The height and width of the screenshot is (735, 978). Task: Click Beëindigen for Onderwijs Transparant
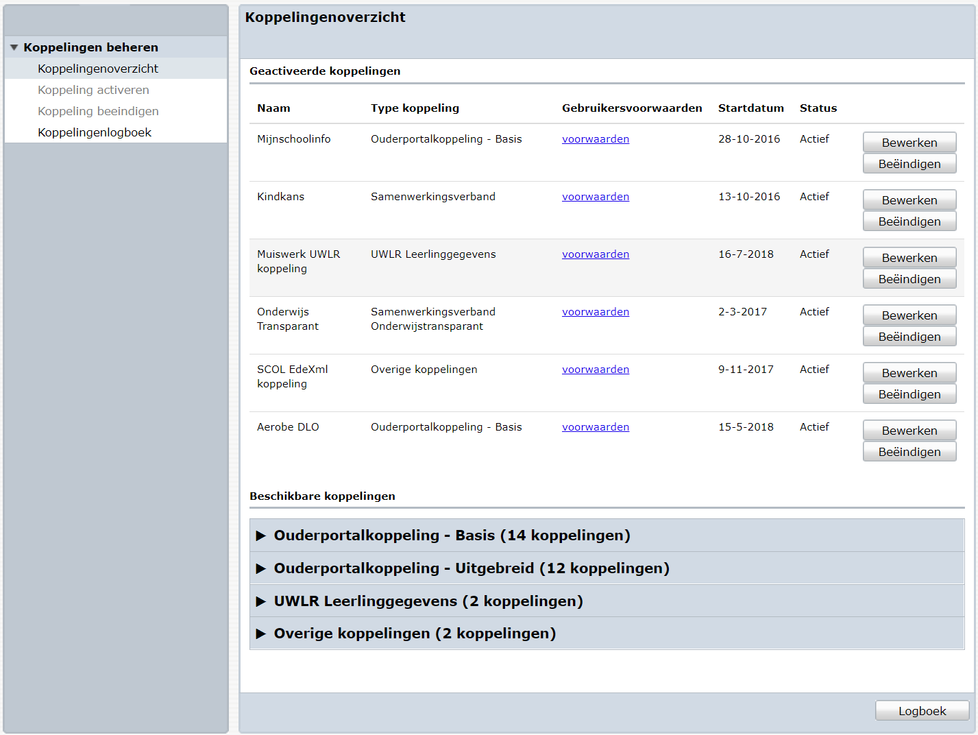pos(909,337)
